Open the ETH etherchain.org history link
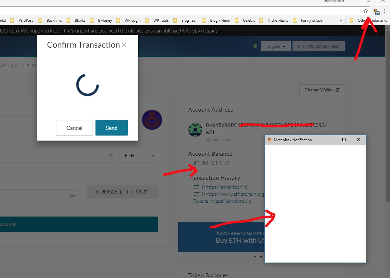The height and width of the screenshot is (278, 390). tap(229, 194)
